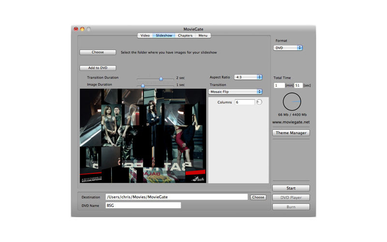387x242 pixels.
Task: Click Choose to select slideshow image folder
Action: point(98,52)
